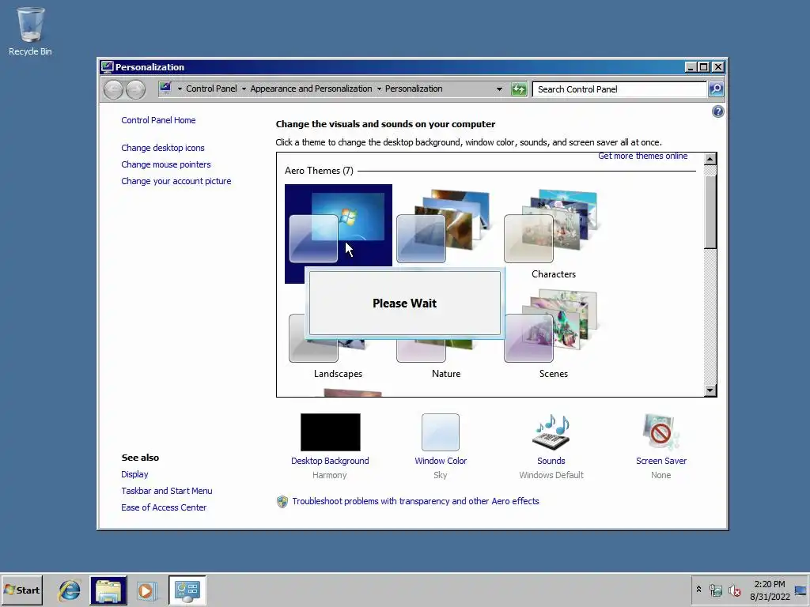Viewport: 810px width, 607px height.
Task: Click Appearance and Personalization breadcrumb
Action: coord(311,89)
